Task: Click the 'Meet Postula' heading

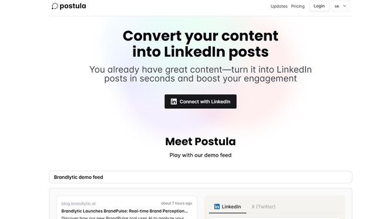Action: coord(200,142)
